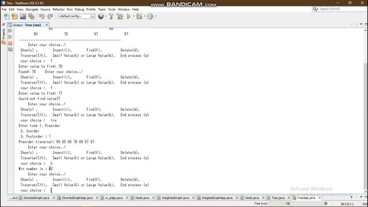The height and width of the screenshot is (207, 368).
Task: Close the DirectedGraph.java tab
Action: click(x=53, y=198)
